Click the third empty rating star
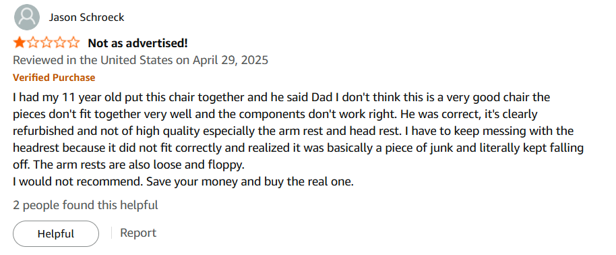Screen dimensions: 616x255 tap(47, 42)
